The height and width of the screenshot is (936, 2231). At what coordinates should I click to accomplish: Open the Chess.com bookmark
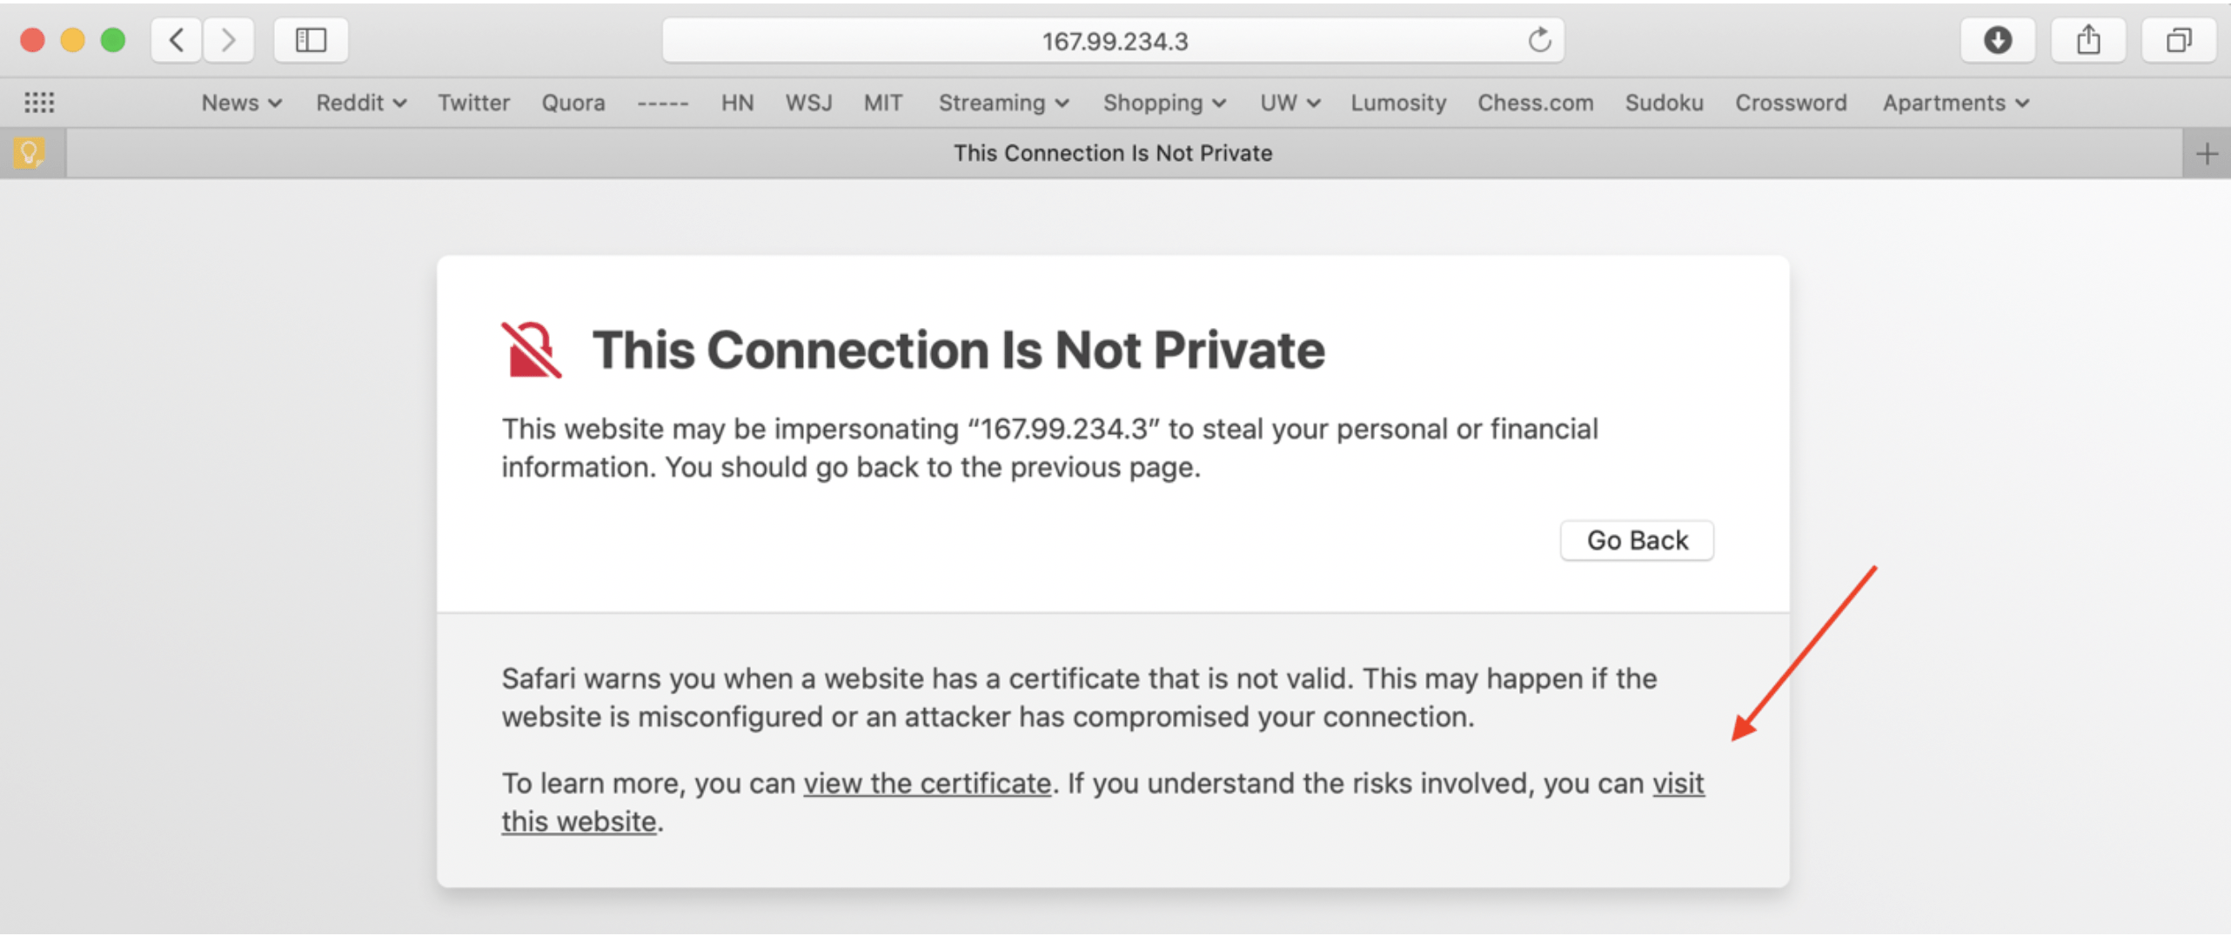click(1535, 103)
